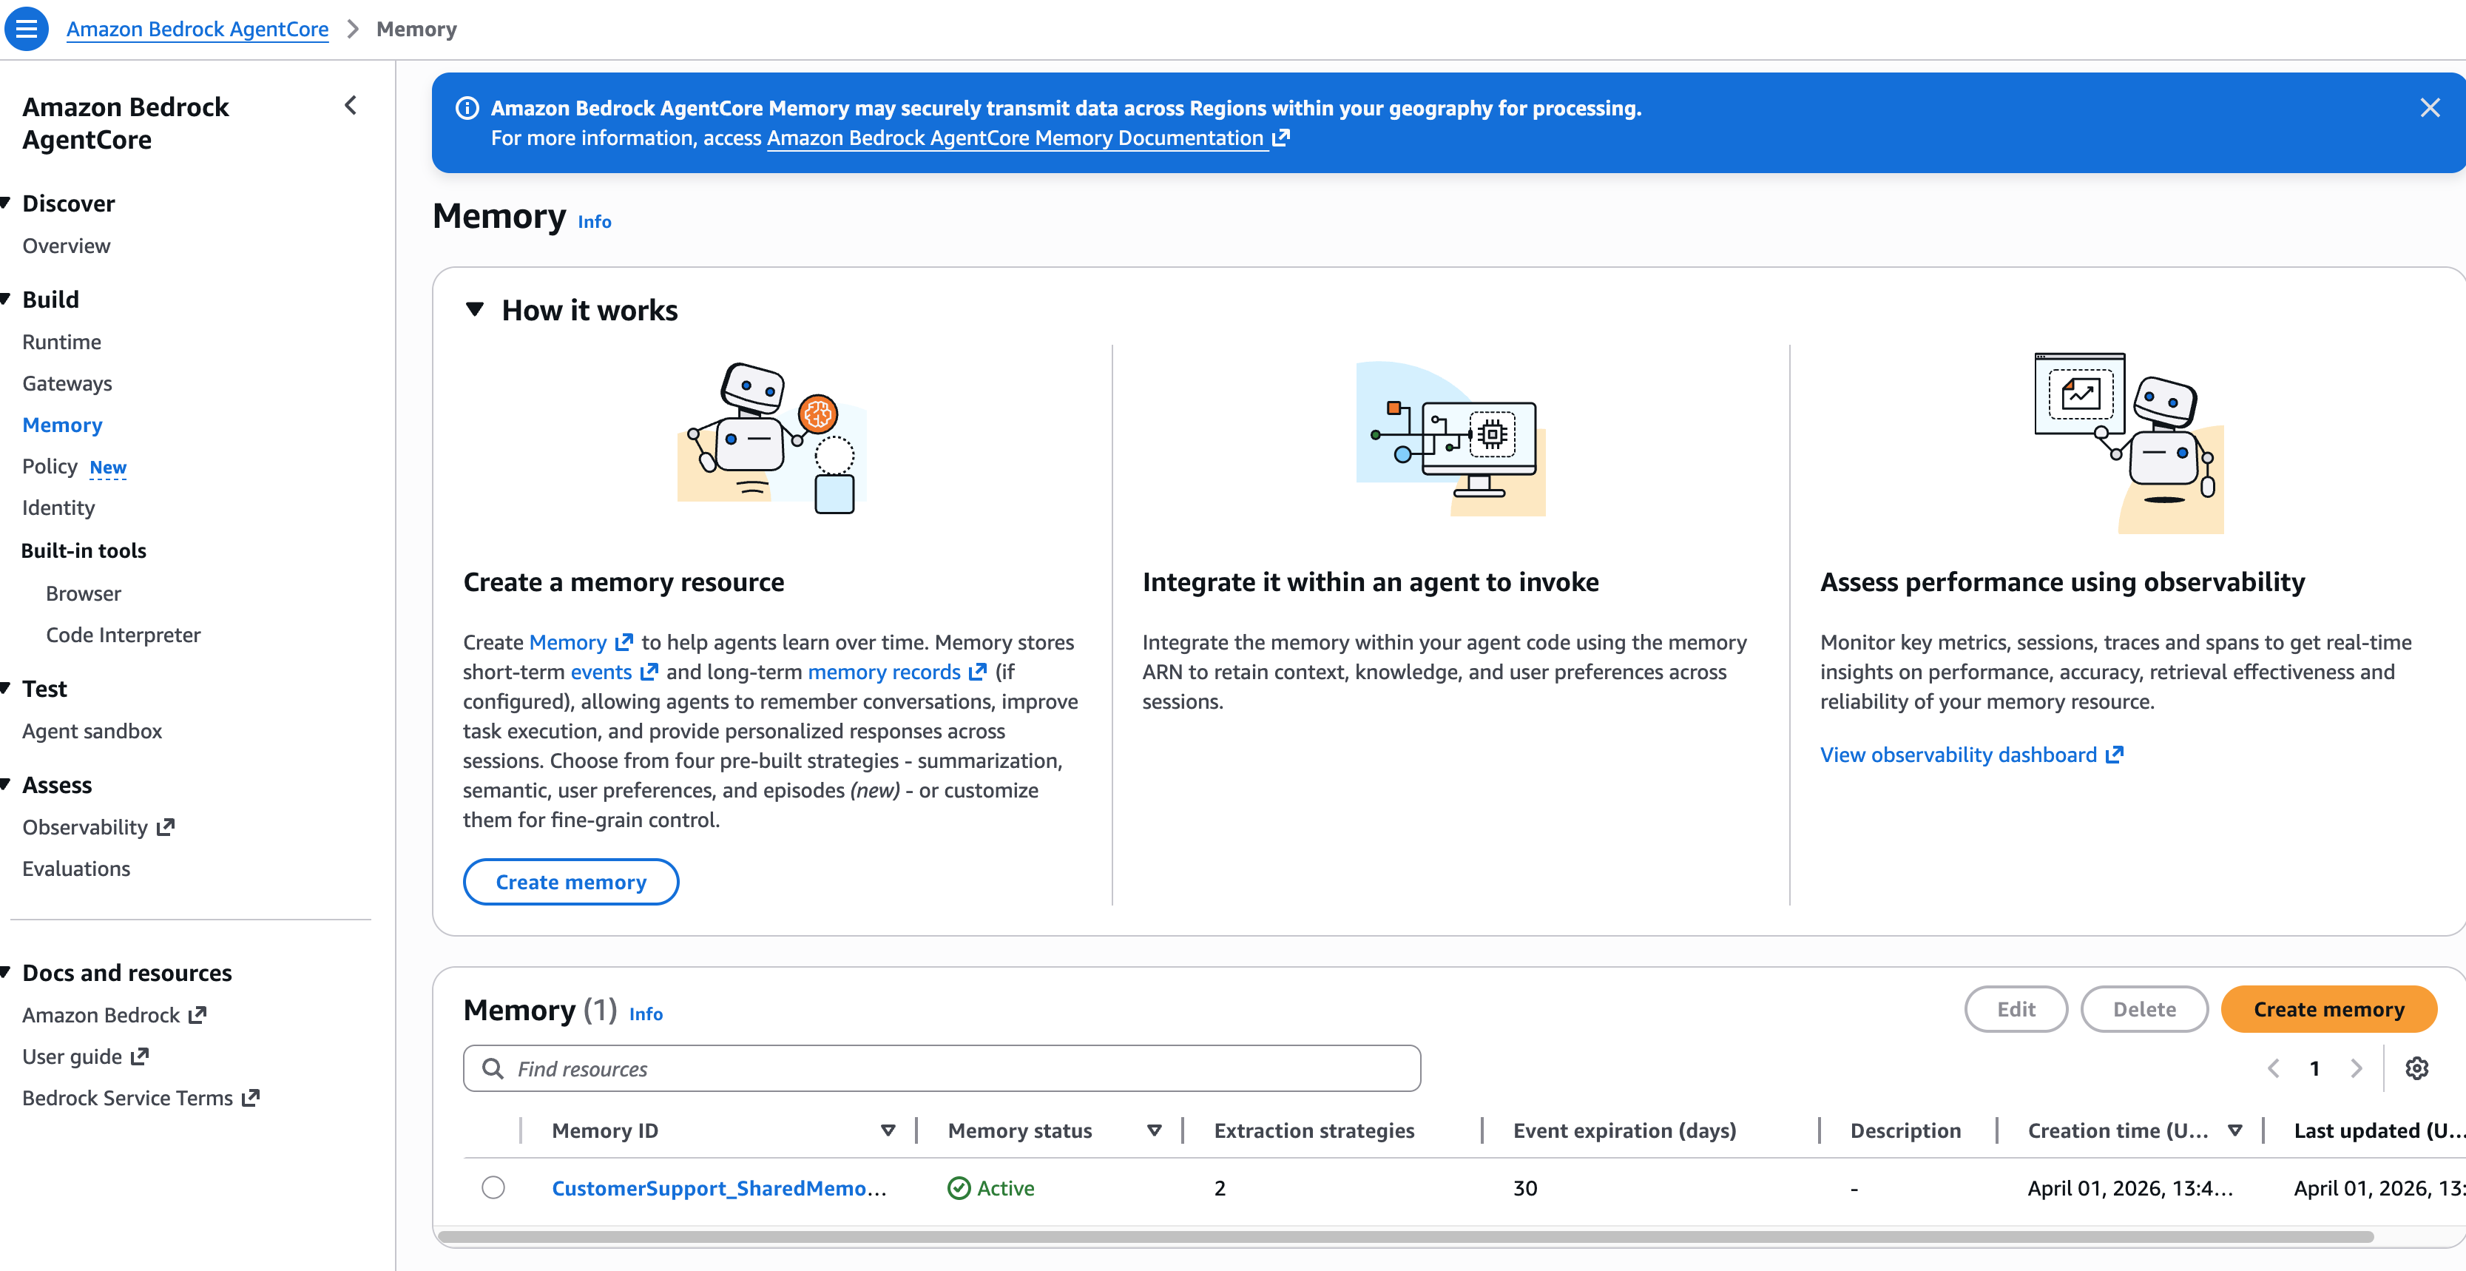
Task: Collapse the How it works section
Action: [x=474, y=309]
